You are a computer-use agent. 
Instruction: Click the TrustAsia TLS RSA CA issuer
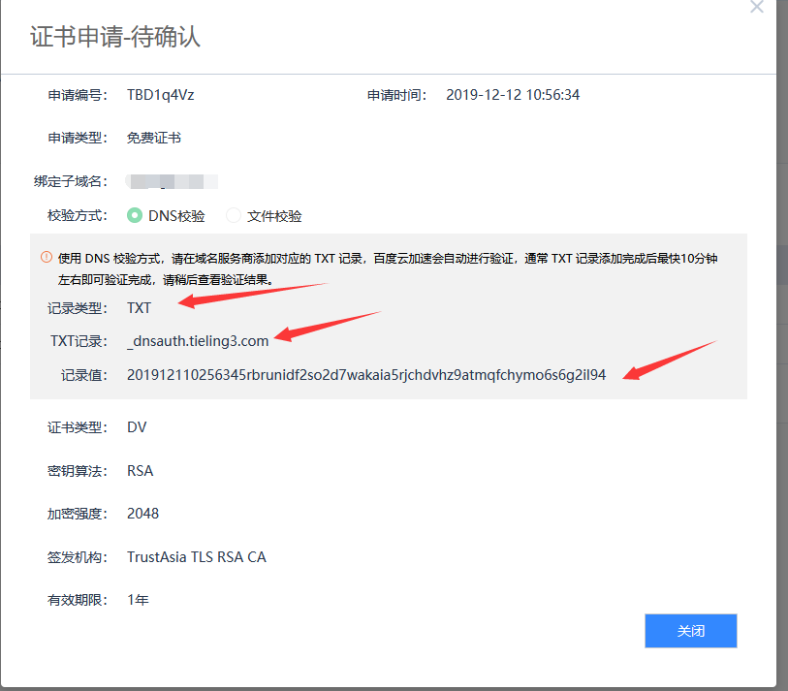[196, 557]
